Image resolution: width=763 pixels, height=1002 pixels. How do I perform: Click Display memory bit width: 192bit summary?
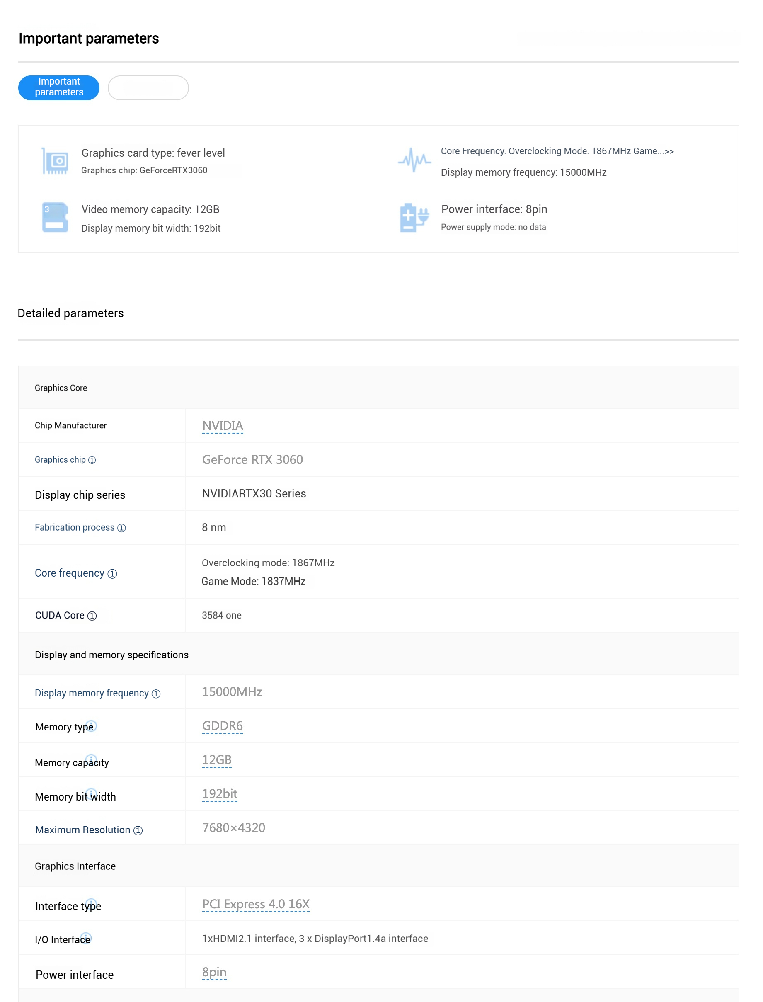tap(151, 228)
